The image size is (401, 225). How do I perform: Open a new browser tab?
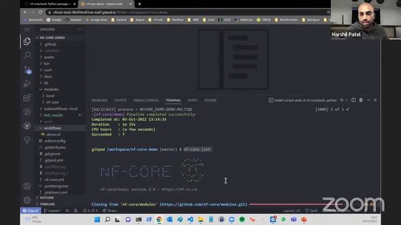coord(139,4)
